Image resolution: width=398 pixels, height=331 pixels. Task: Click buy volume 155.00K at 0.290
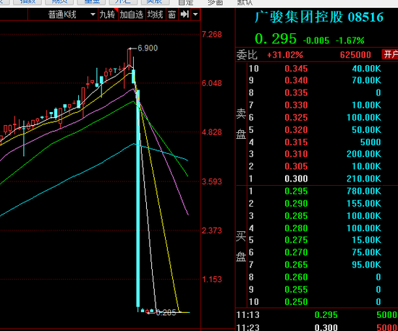pos(364,204)
